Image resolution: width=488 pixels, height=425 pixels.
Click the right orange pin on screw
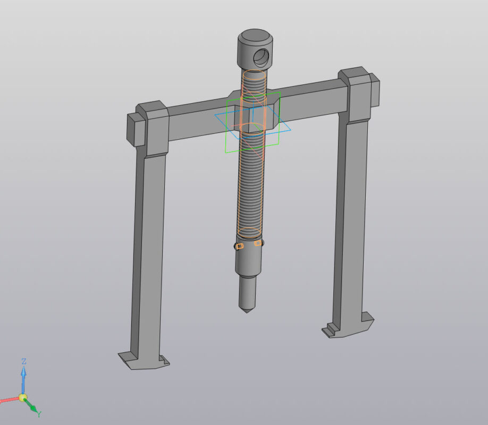coord(258,243)
